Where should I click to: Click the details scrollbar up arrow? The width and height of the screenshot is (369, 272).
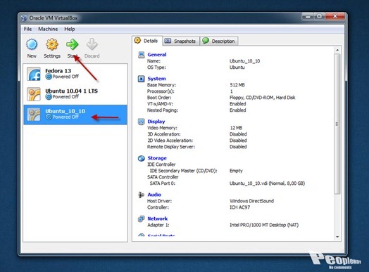point(337,50)
